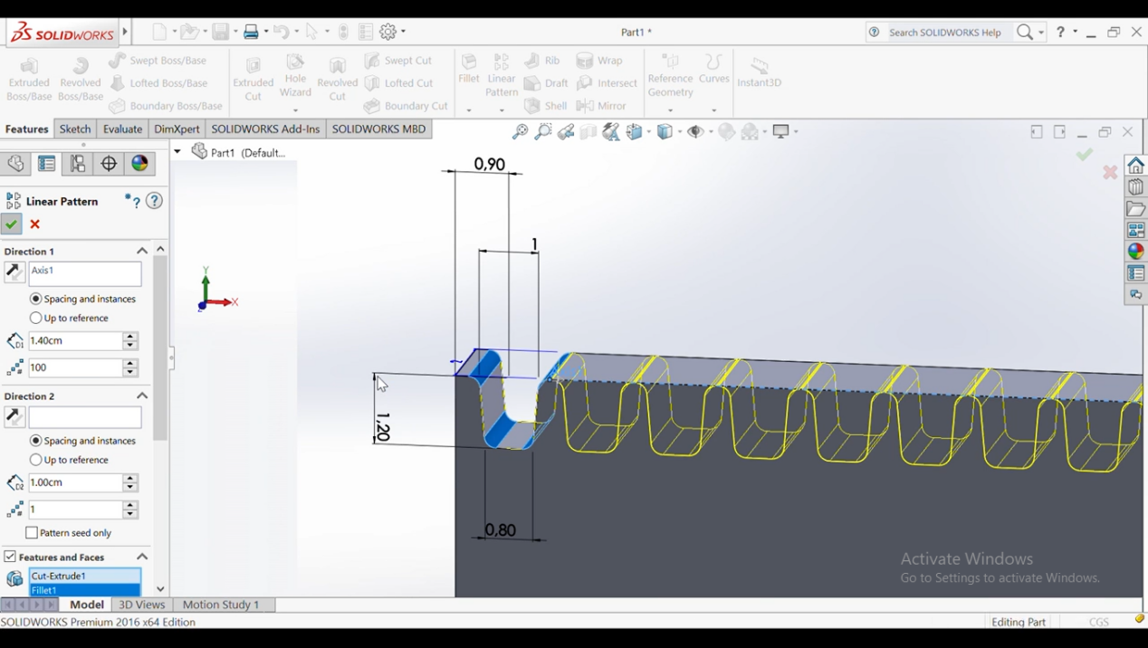Image resolution: width=1148 pixels, height=648 pixels.
Task: Open View Settings monitor icon
Action: (x=782, y=132)
